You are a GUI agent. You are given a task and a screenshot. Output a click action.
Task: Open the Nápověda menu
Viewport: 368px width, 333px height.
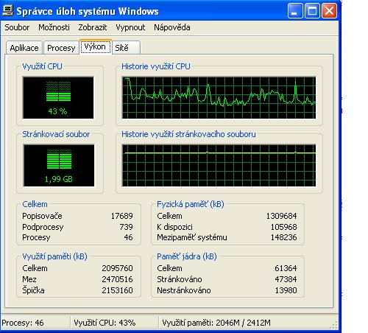(x=172, y=27)
